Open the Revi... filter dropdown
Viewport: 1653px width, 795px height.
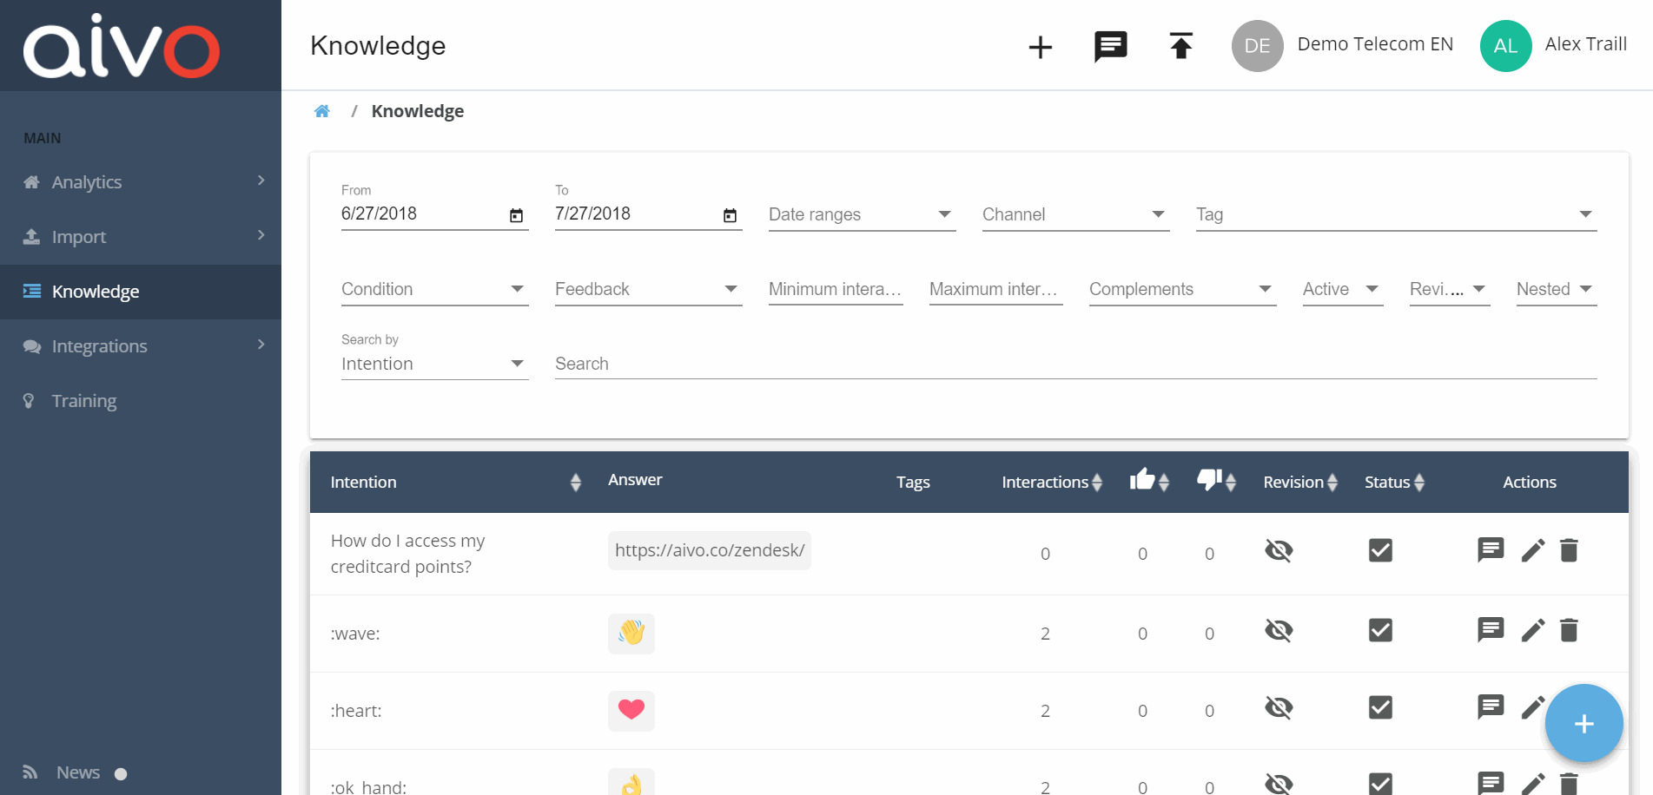[x=1450, y=289]
